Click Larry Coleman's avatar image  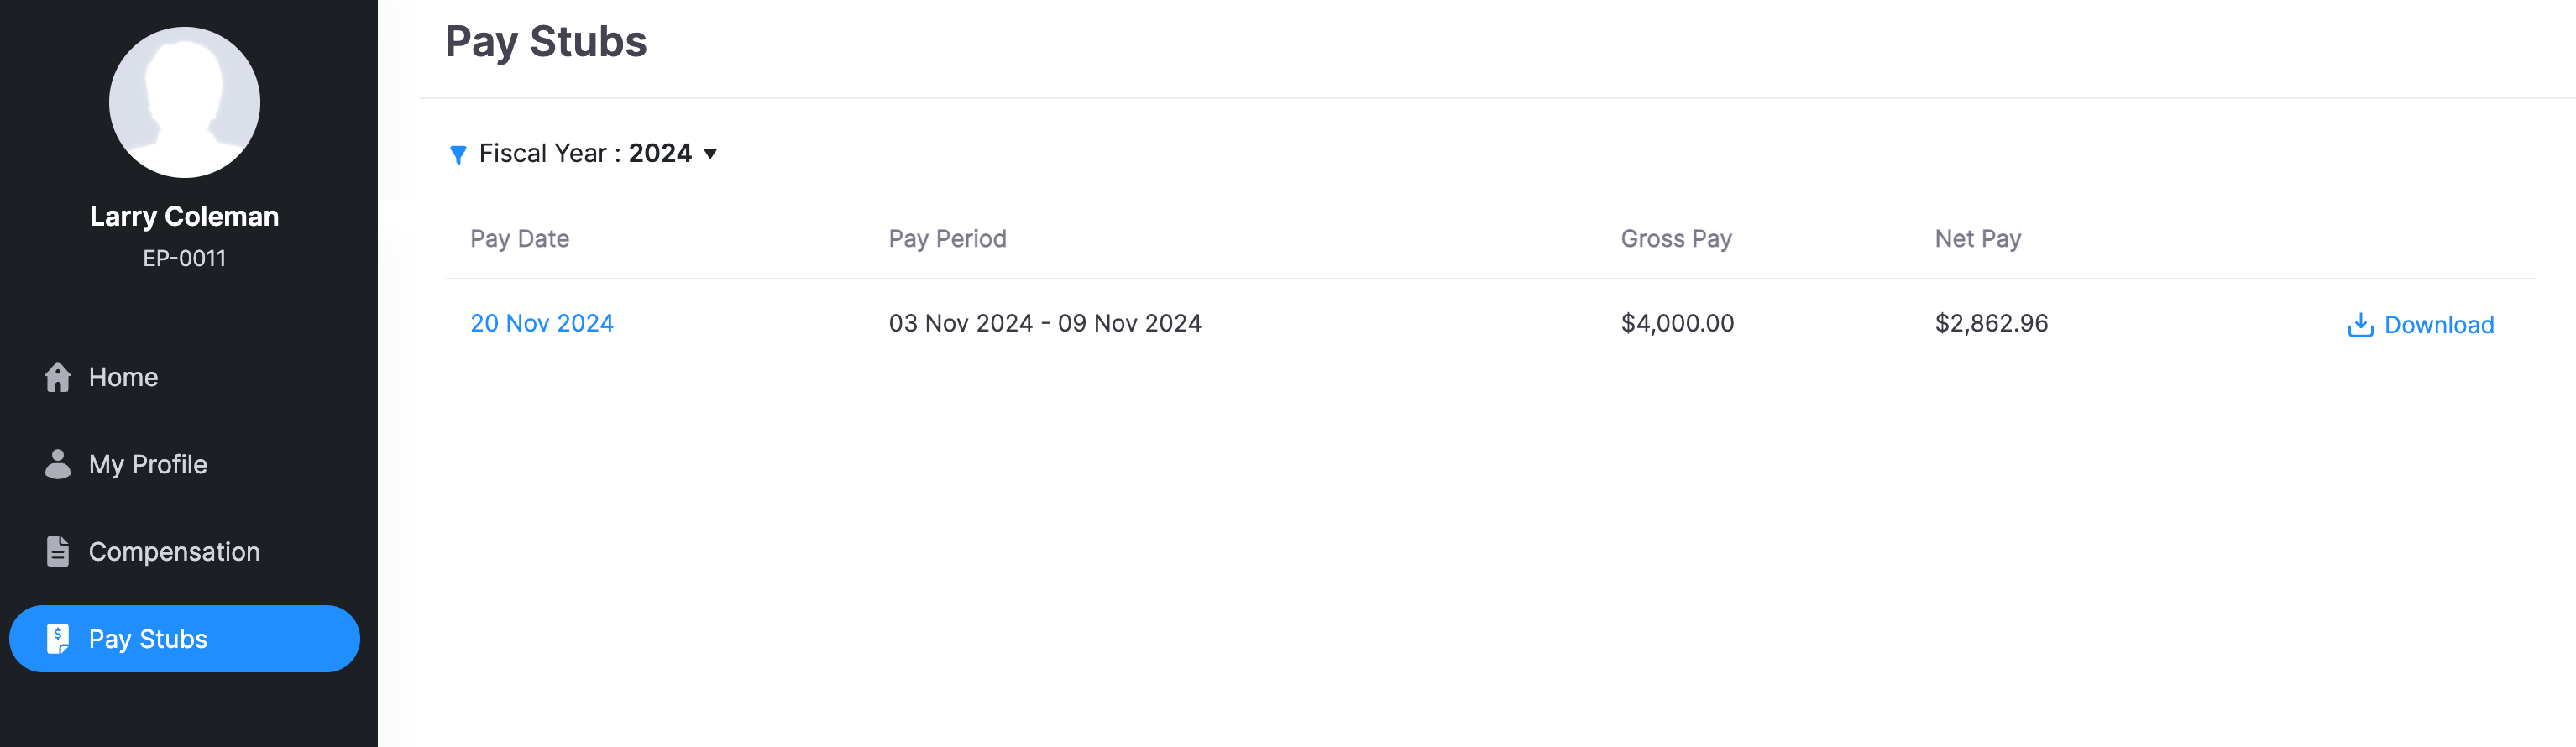[x=184, y=102]
